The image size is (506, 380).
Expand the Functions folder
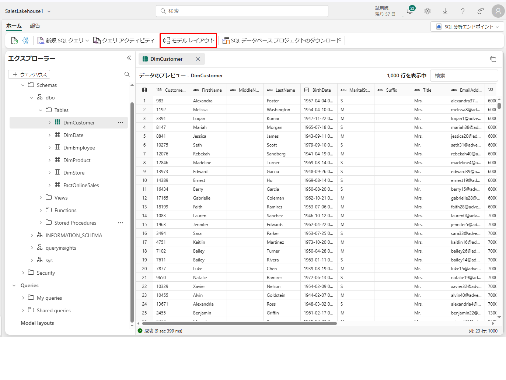click(41, 210)
